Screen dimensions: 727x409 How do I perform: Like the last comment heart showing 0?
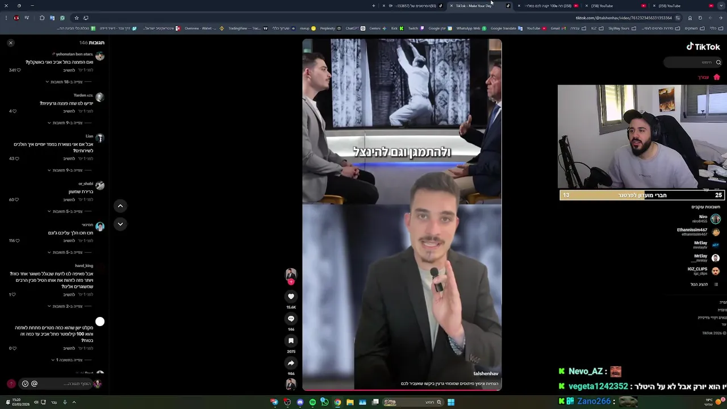coord(15,348)
